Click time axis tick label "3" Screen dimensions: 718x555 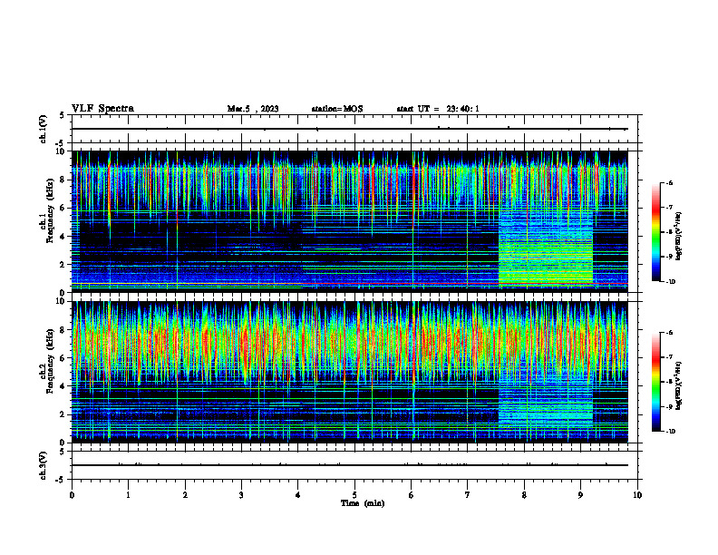tap(241, 495)
